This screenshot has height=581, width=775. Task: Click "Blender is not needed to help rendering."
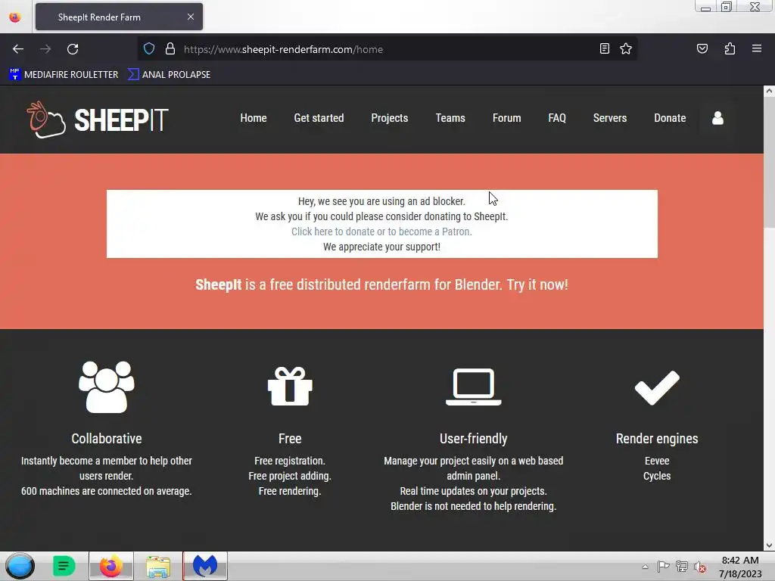point(474,506)
